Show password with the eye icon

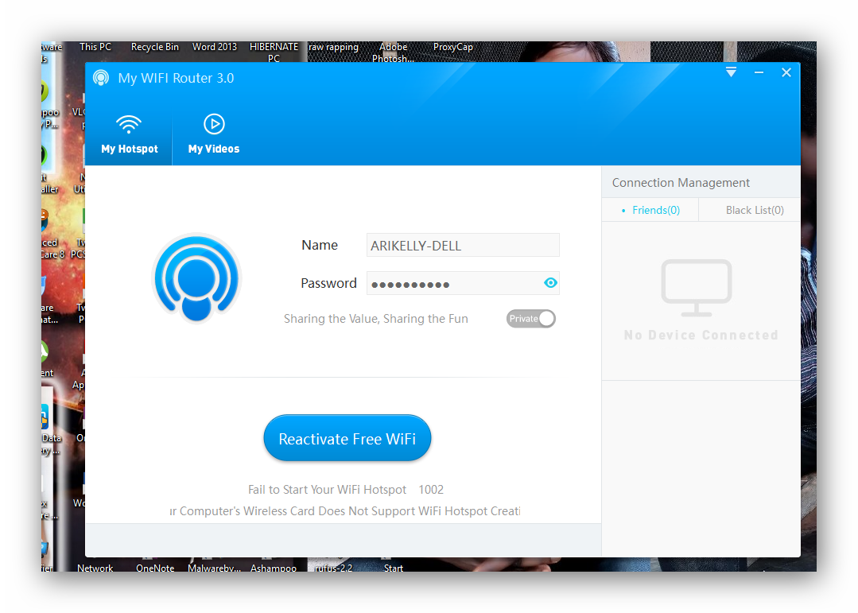(x=550, y=283)
